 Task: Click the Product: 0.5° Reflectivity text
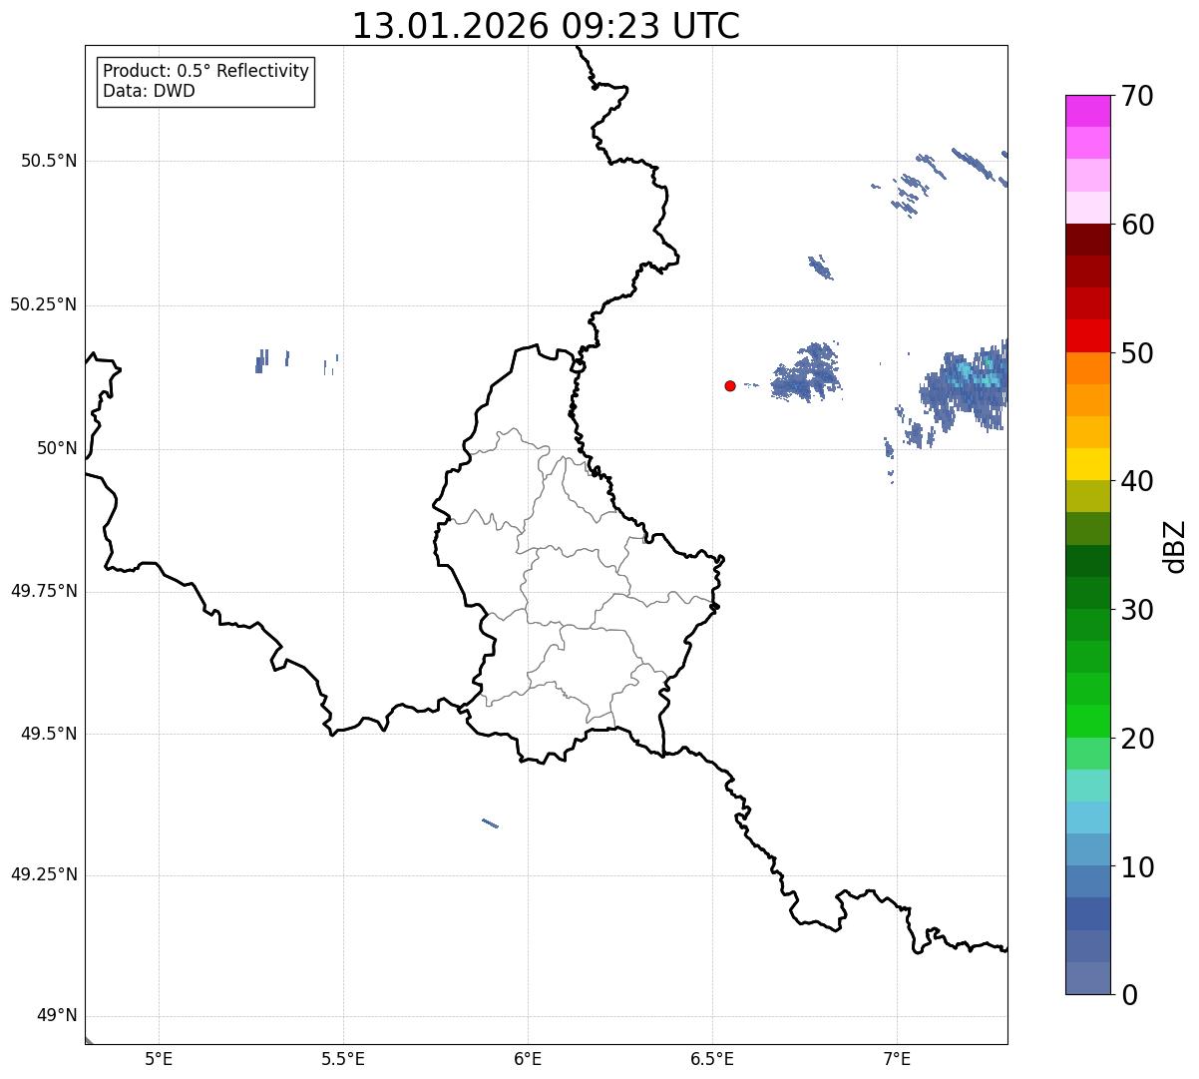(x=205, y=72)
